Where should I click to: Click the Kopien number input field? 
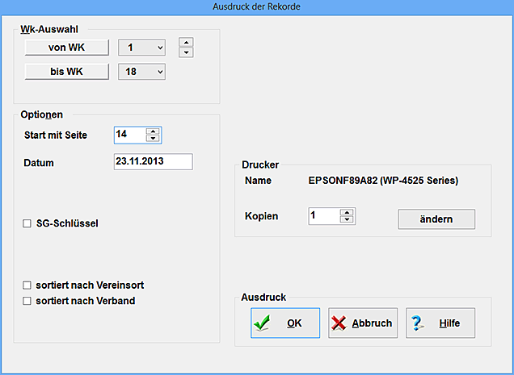(x=323, y=216)
